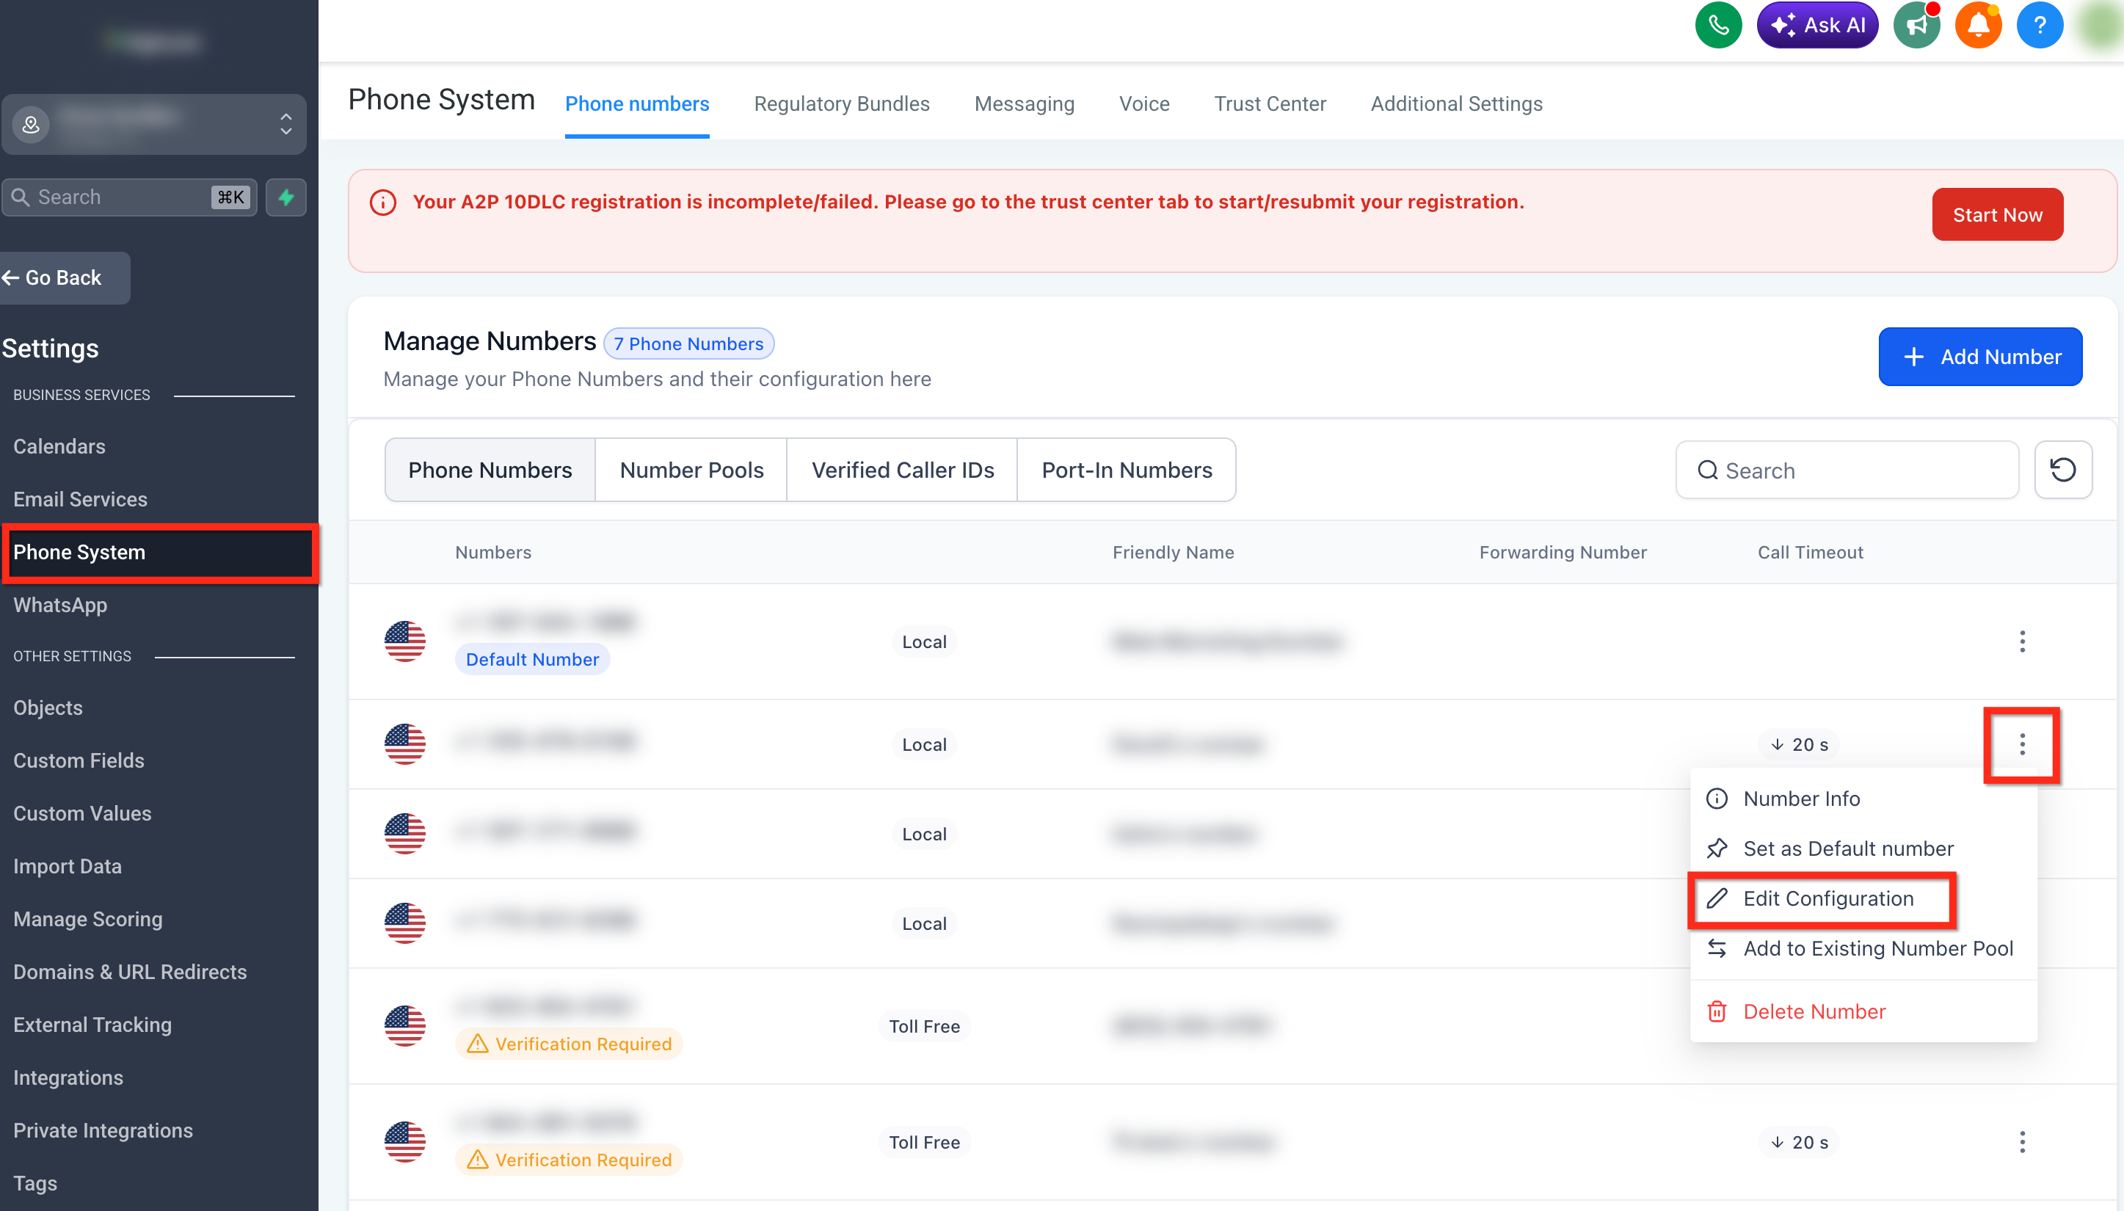Screen dimensions: 2124x1211
Task: Switch to the Voice tab
Action: 1143,104
